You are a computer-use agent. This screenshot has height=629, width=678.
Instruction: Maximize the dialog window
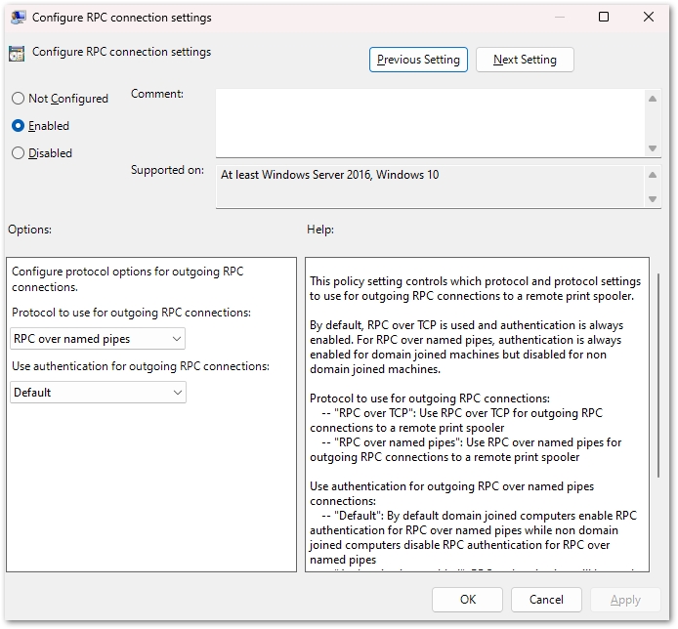(x=603, y=17)
